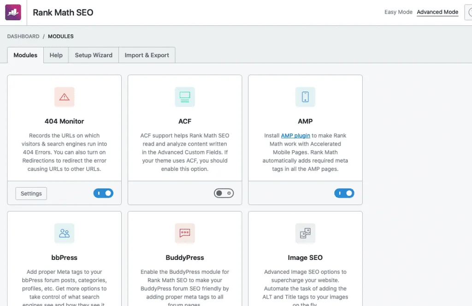This screenshot has width=472, height=306.
Task: Switch to Easy Mode
Action: [x=398, y=12]
